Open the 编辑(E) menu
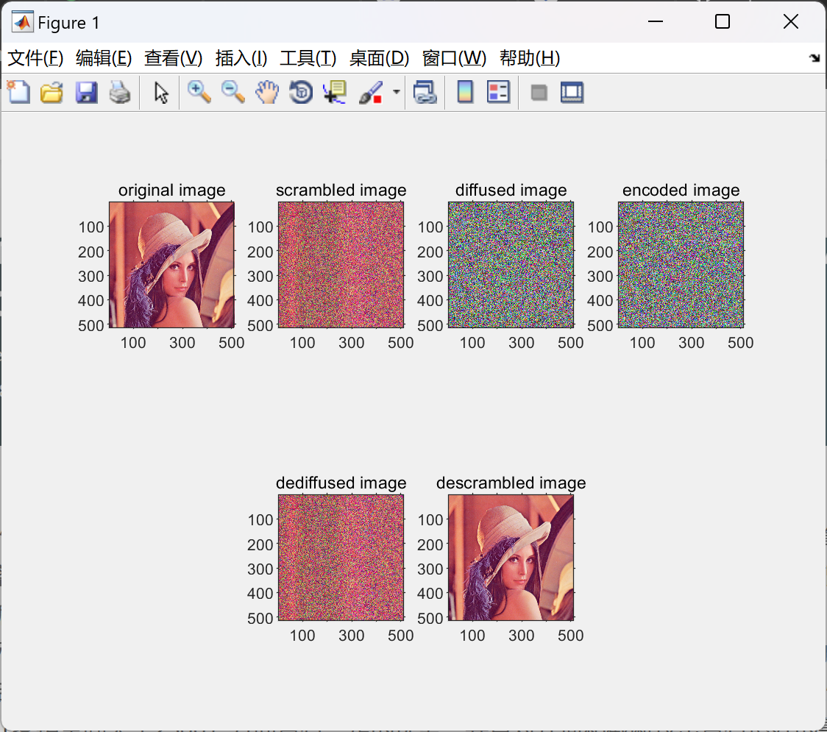Image resolution: width=827 pixels, height=732 pixels. tap(104, 58)
